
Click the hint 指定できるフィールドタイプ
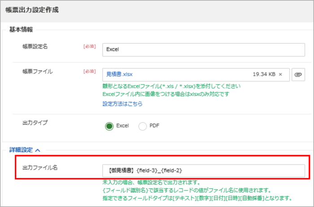197,198
